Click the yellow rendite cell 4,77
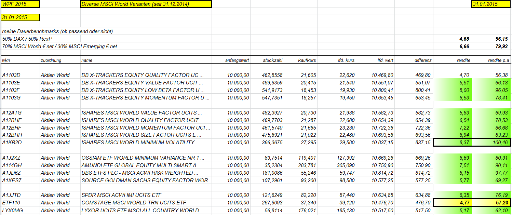The width and height of the screenshot is (512, 215). pyautogui.click(x=453, y=203)
